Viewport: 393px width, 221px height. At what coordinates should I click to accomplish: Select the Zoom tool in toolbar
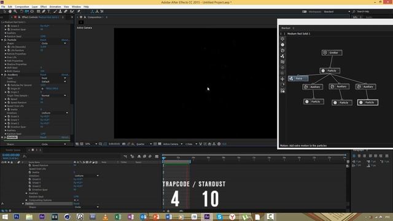pos(15,12)
